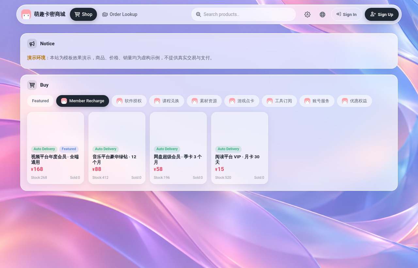Switch to the 工具订阅 category
418x268 pixels.
[279, 101]
